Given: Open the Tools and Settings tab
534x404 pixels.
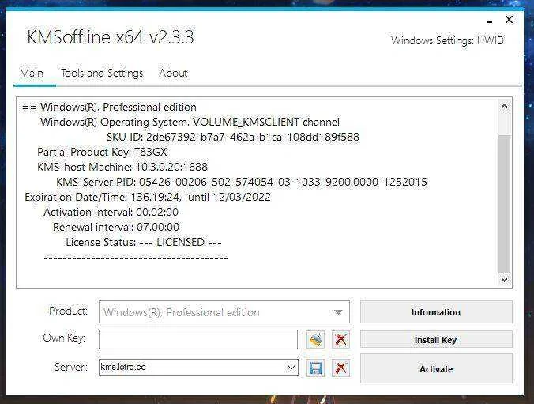Looking at the screenshot, I should pyautogui.click(x=102, y=73).
